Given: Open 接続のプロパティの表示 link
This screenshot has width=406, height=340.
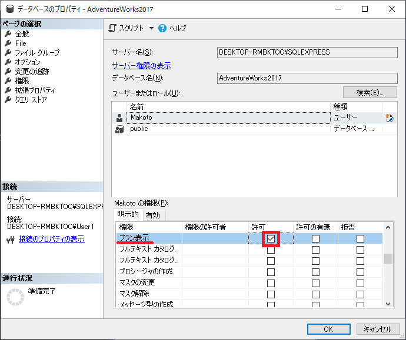Looking at the screenshot, I should (x=52, y=239).
